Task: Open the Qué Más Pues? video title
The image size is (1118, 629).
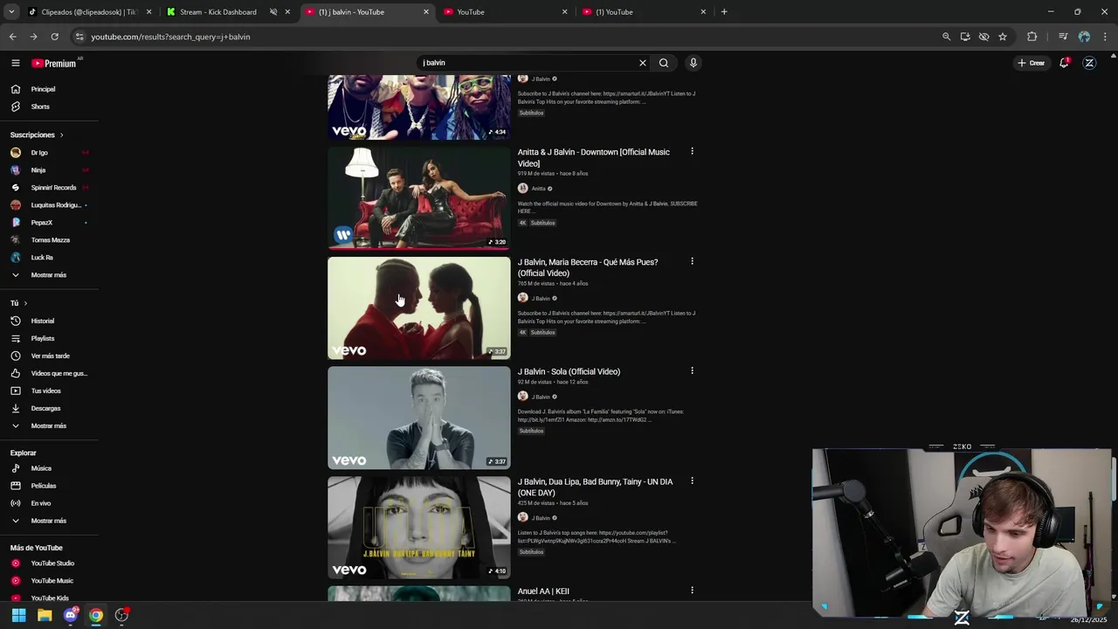Action: [588, 267]
